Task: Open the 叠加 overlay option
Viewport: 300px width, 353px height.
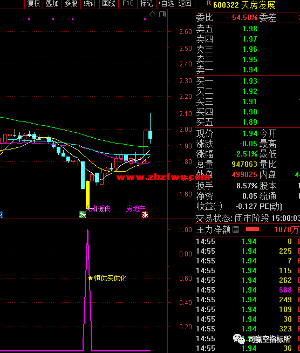Action: pyautogui.click(x=52, y=4)
